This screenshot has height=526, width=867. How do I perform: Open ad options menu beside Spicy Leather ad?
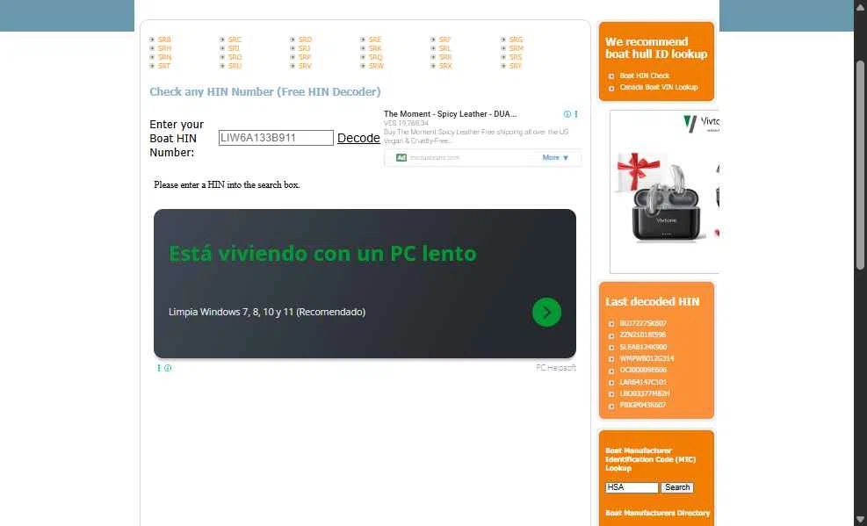(575, 114)
